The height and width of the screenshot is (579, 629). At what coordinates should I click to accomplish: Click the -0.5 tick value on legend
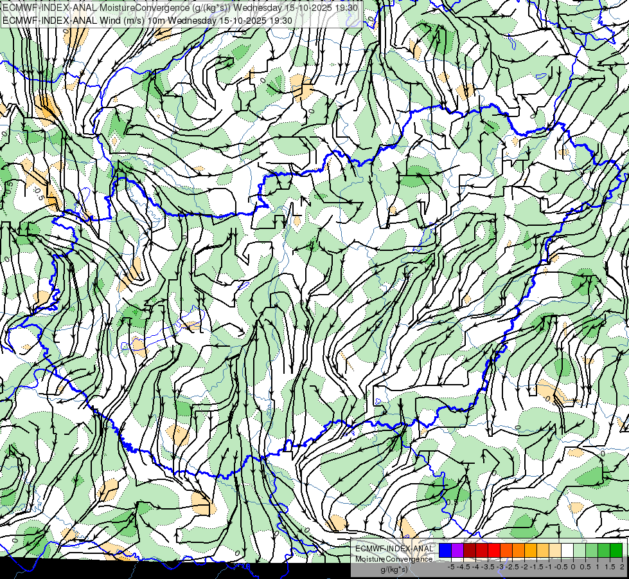pyautogui.click(x=561, y=567)
